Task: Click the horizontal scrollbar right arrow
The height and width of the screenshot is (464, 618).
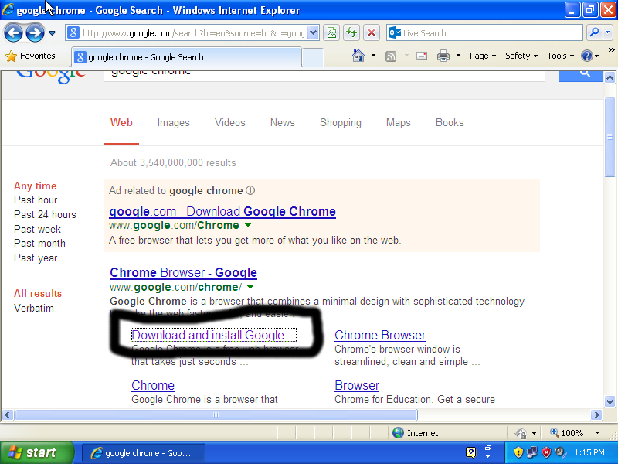Action: tap(596, 415)
